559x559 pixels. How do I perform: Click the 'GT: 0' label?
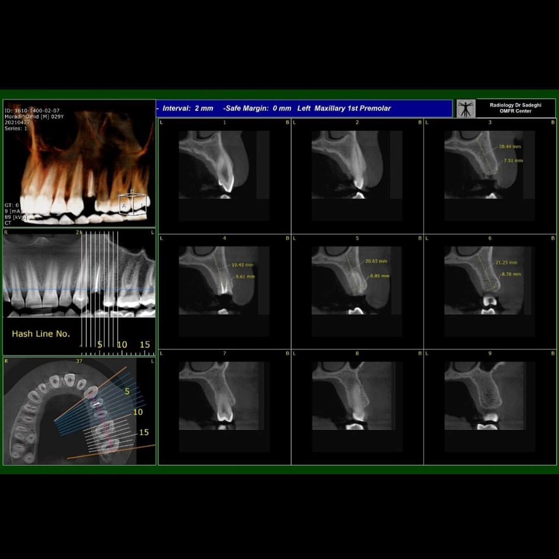tap(12, 205)
